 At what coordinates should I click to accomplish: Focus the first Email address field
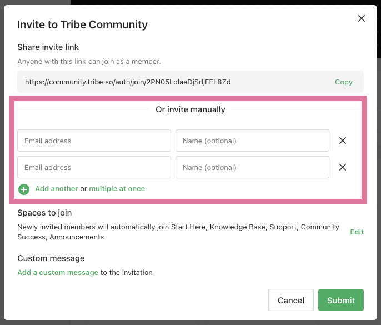94,141
